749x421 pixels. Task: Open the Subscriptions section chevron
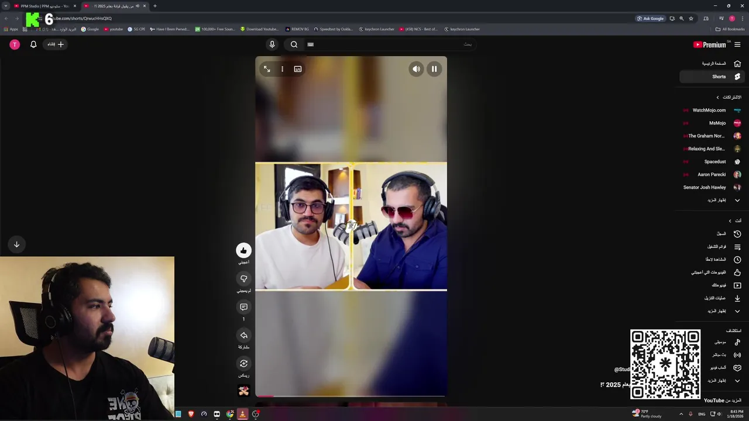coord(718,97)
